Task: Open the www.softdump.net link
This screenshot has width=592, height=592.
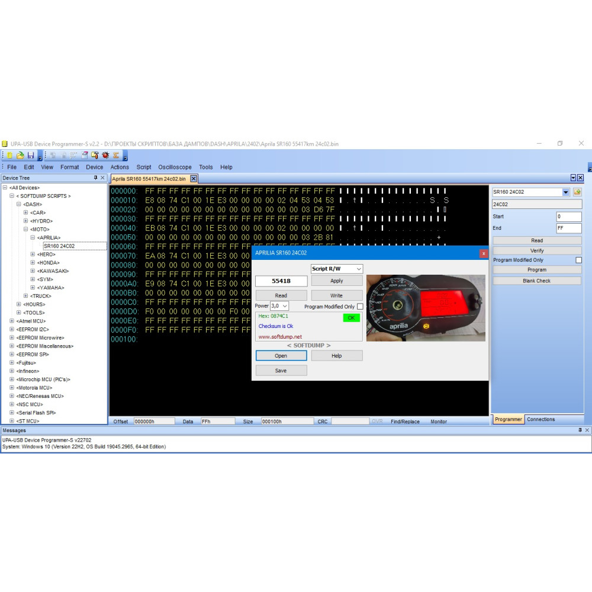Action: point(280,337)
